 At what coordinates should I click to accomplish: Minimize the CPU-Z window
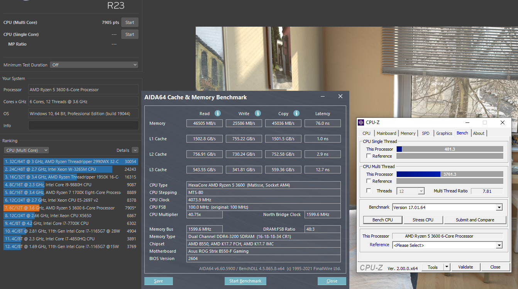click(467, 122)
